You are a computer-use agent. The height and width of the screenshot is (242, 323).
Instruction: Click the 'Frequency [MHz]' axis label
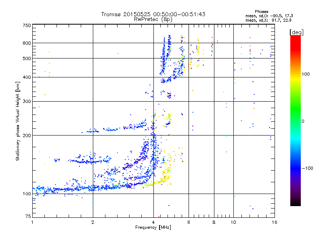pos(153,227)
